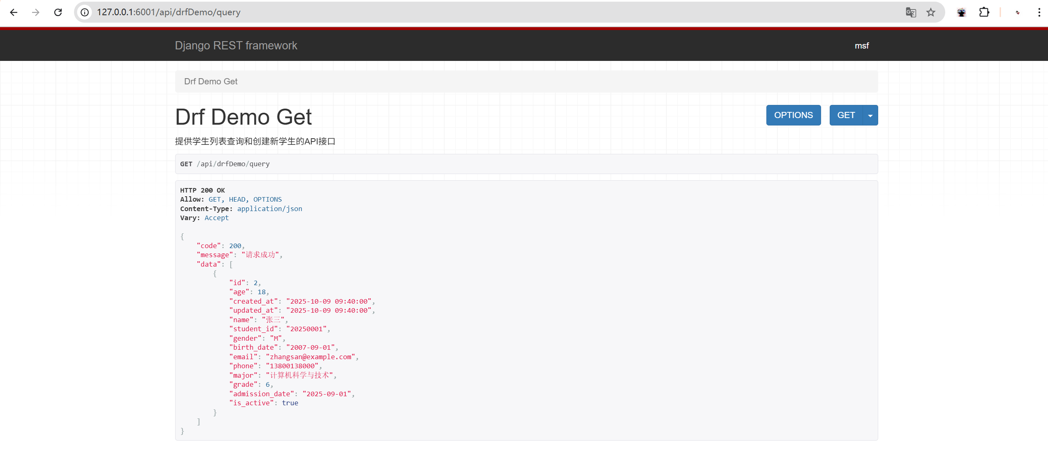
Task: Open the colorful cat extension icon
Action: (x=961, y=12)
